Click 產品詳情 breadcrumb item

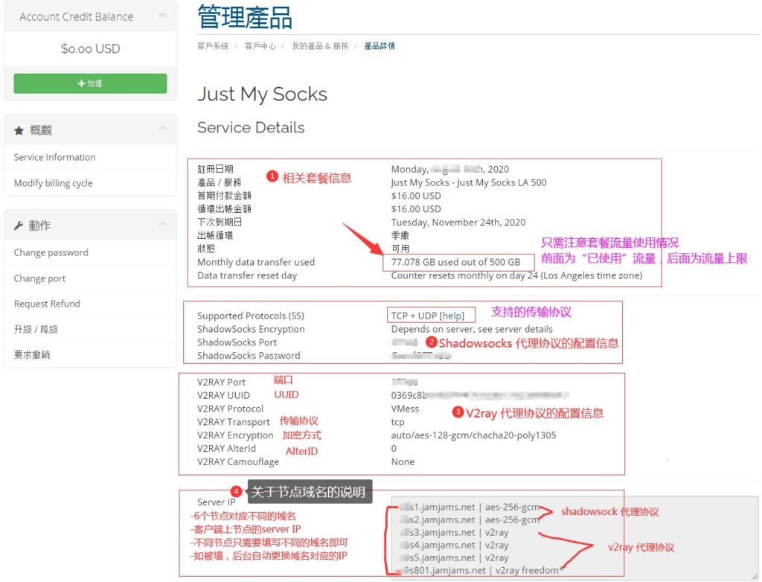point(380,45)
